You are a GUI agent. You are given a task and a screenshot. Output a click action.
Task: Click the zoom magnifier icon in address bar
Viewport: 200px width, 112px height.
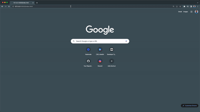point(173,6)
